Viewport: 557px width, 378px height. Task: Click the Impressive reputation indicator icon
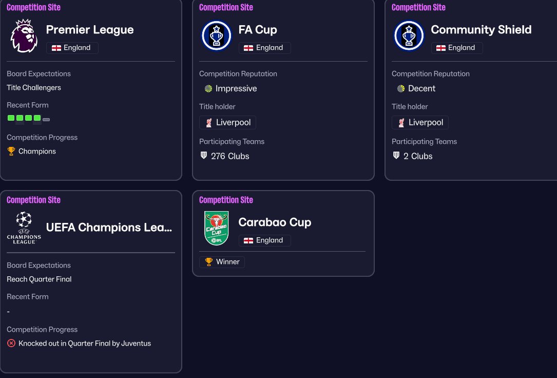coord(208,89)
